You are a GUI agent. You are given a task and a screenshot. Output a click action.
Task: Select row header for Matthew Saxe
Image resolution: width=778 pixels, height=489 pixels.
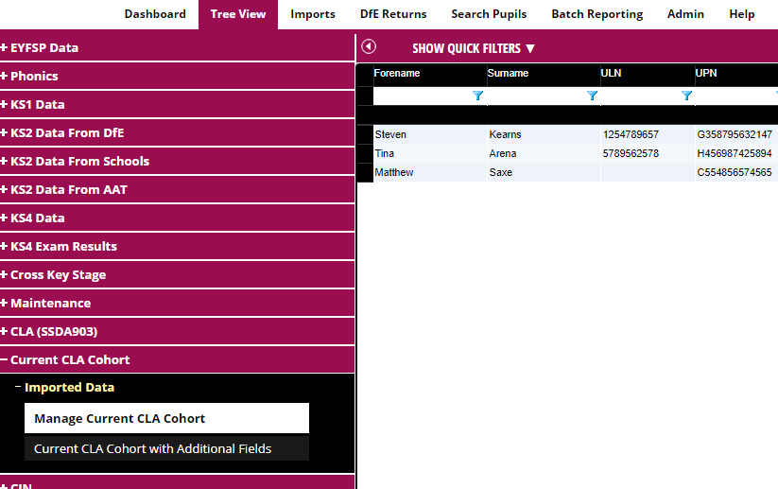click(365, 172)
